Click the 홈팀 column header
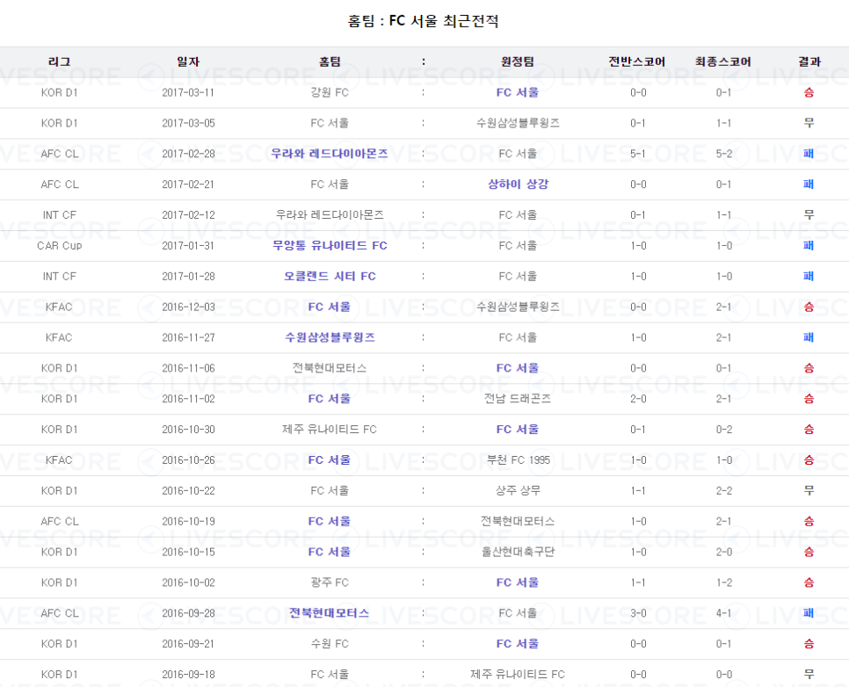The width and height of the screenshot is (849, 687). pyautogui.click(x=330, y=61)
